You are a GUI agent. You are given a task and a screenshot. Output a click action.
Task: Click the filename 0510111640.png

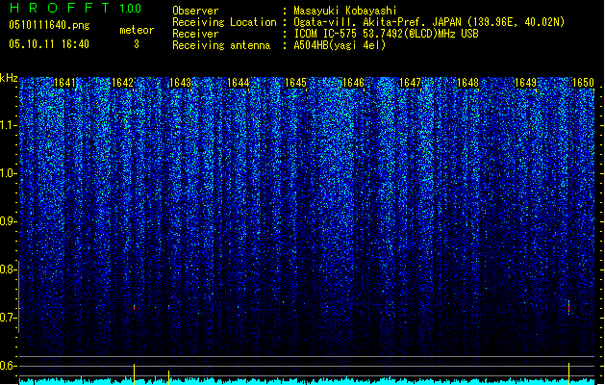coord(49,25)
